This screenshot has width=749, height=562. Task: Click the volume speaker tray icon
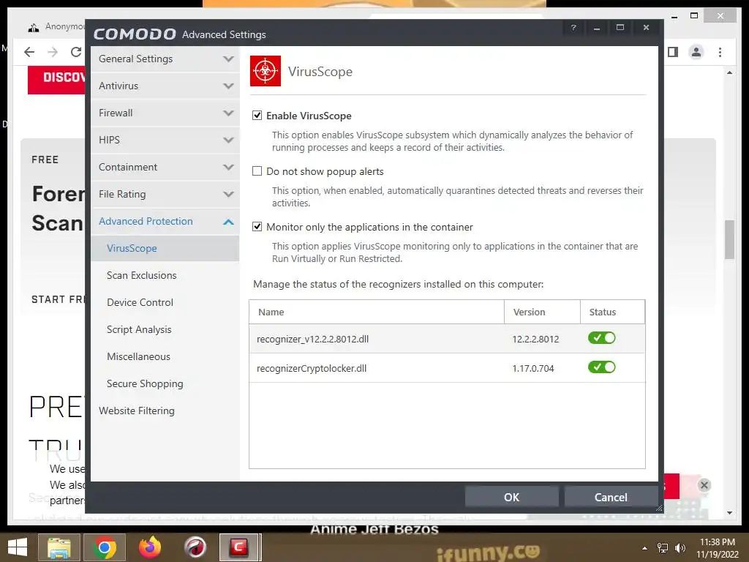680,548
